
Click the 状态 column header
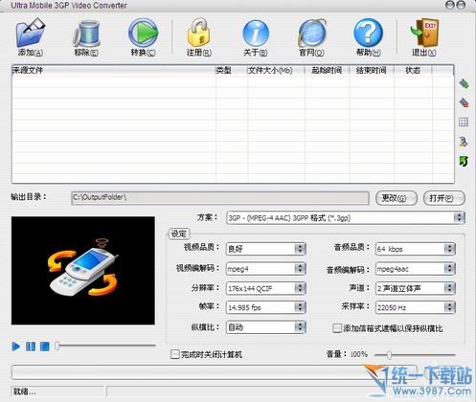click(x=413, y=70)
